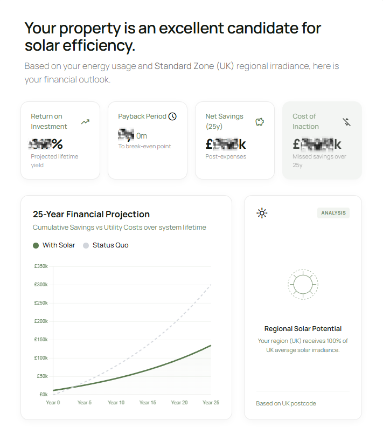Viewport: 383px width, 434px height.
Task: Click the Year 25 point on the green savings curve
Action: [210, 347]
